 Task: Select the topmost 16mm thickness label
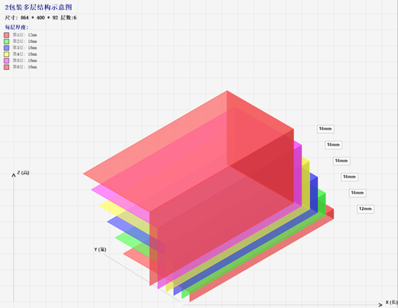(325, 129)
